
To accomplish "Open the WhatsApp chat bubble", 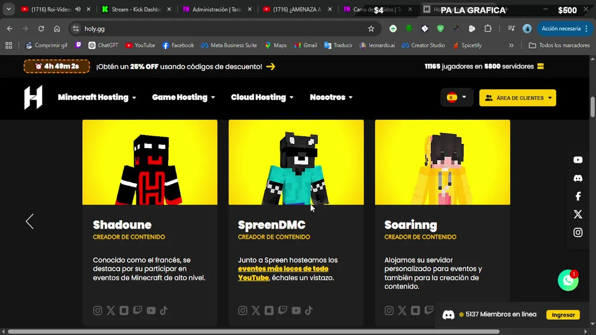I will click(x=568, y=281).
